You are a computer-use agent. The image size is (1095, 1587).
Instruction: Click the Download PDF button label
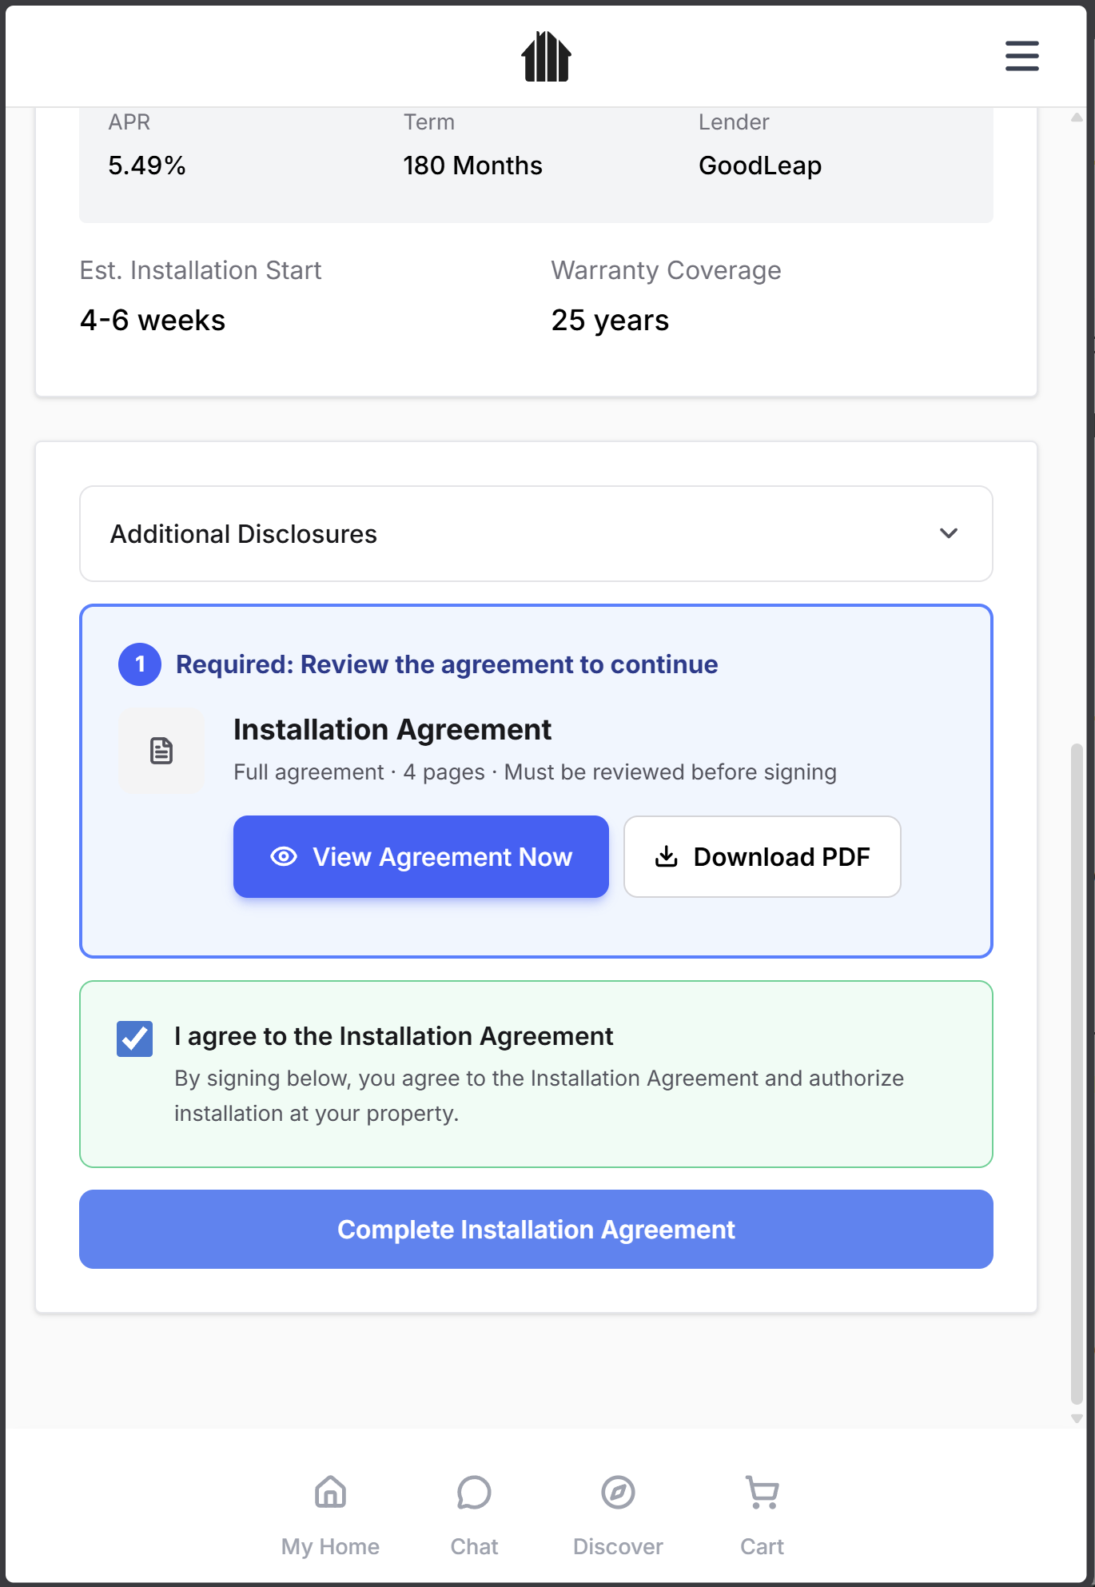point(781,857)
